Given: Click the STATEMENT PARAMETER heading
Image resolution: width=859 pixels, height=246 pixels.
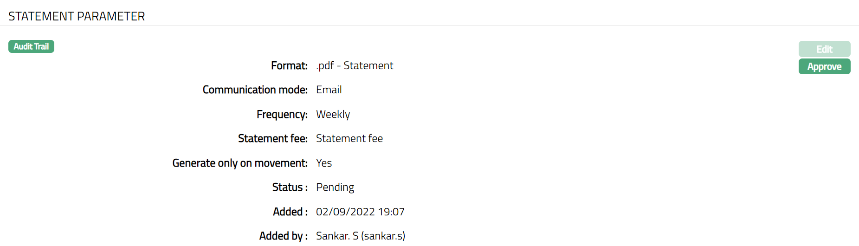Looking at the screenshot, I should (77, 16).
